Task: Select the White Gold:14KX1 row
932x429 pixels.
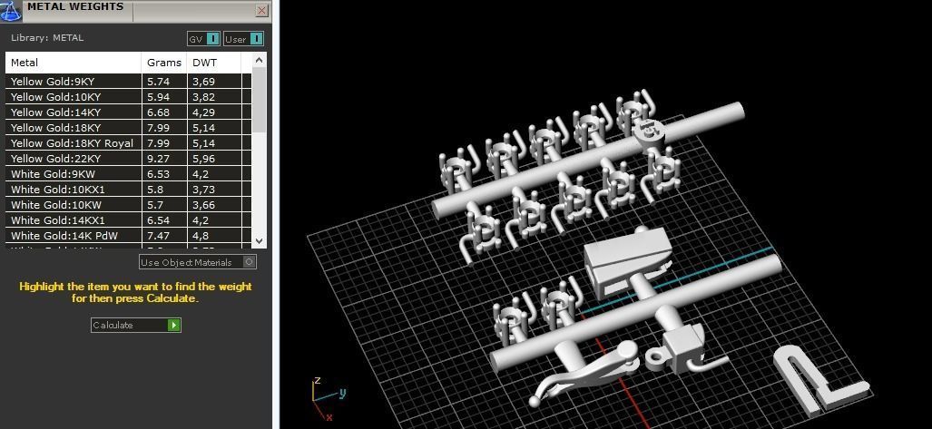Action: coord(128,220)
